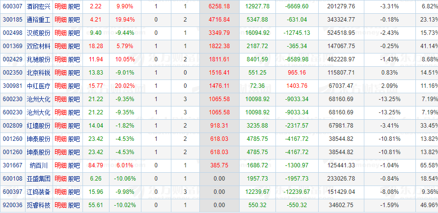Visit 股吧 for 江钨装备

point(74,192)
